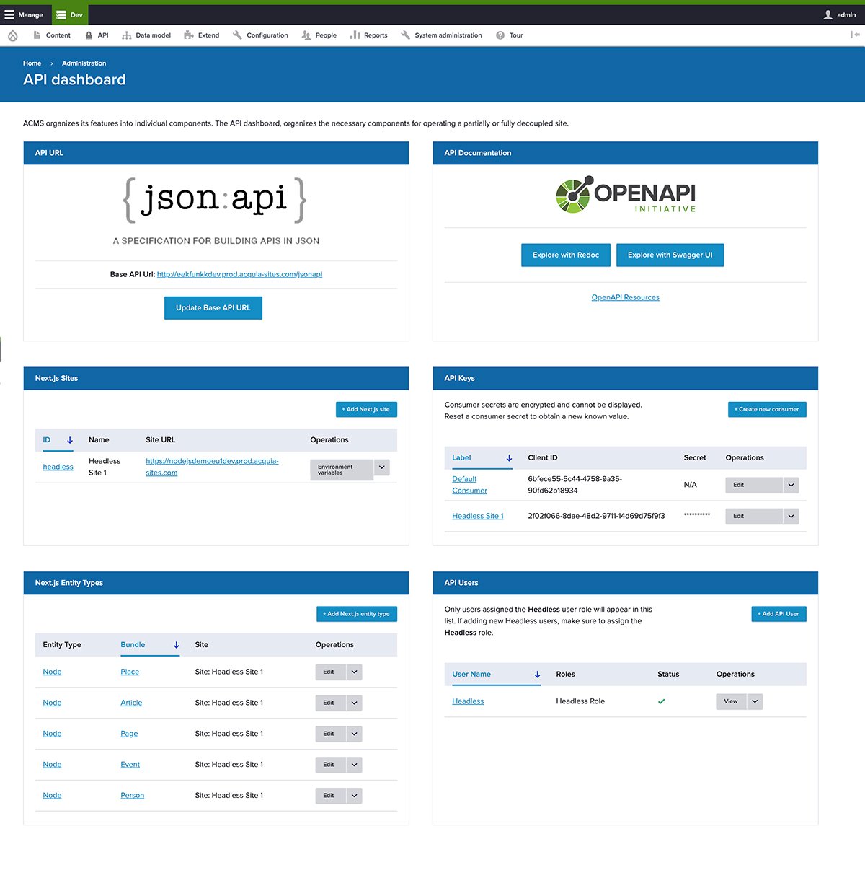Expand the Edit dropdown beside Place bundle
Image resolution: width=865 pixels, height=878 pixels.
point(353,672)
